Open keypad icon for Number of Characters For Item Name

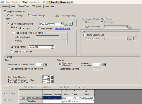click(x=52, y=81)
